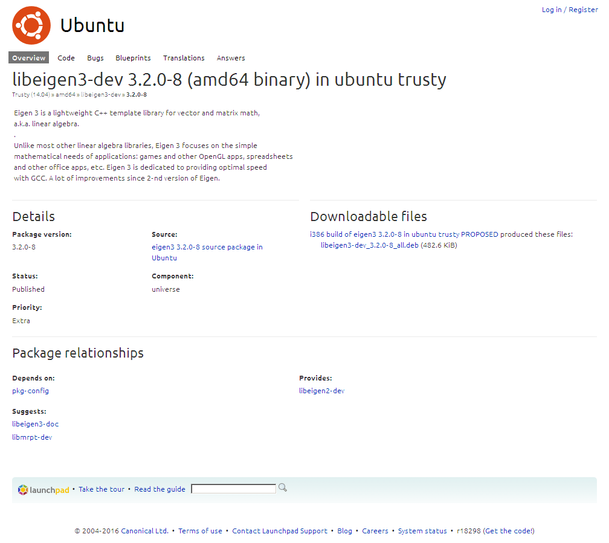Click Read the guide link
This screenshot has width=609, height=543.
coord(159,489)
